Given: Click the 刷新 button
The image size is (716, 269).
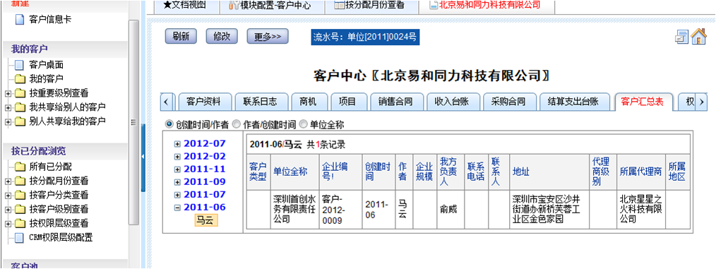Looking at the screenshot, I should pos(181,37).
